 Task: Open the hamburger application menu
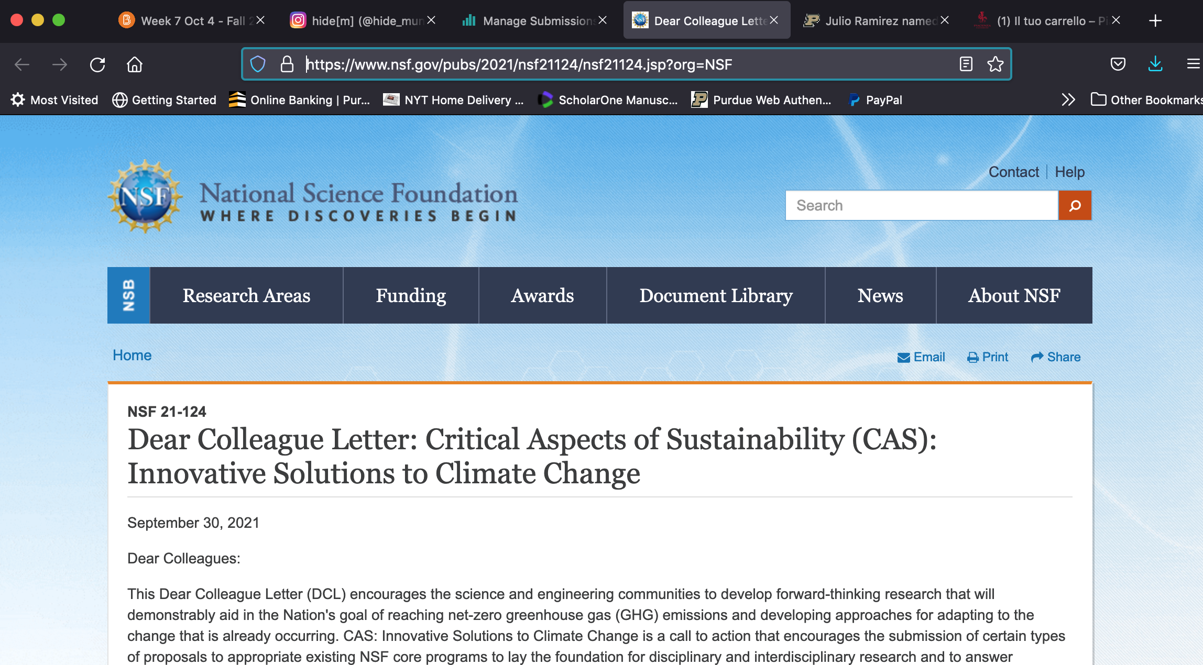(x=1193, y=64)
